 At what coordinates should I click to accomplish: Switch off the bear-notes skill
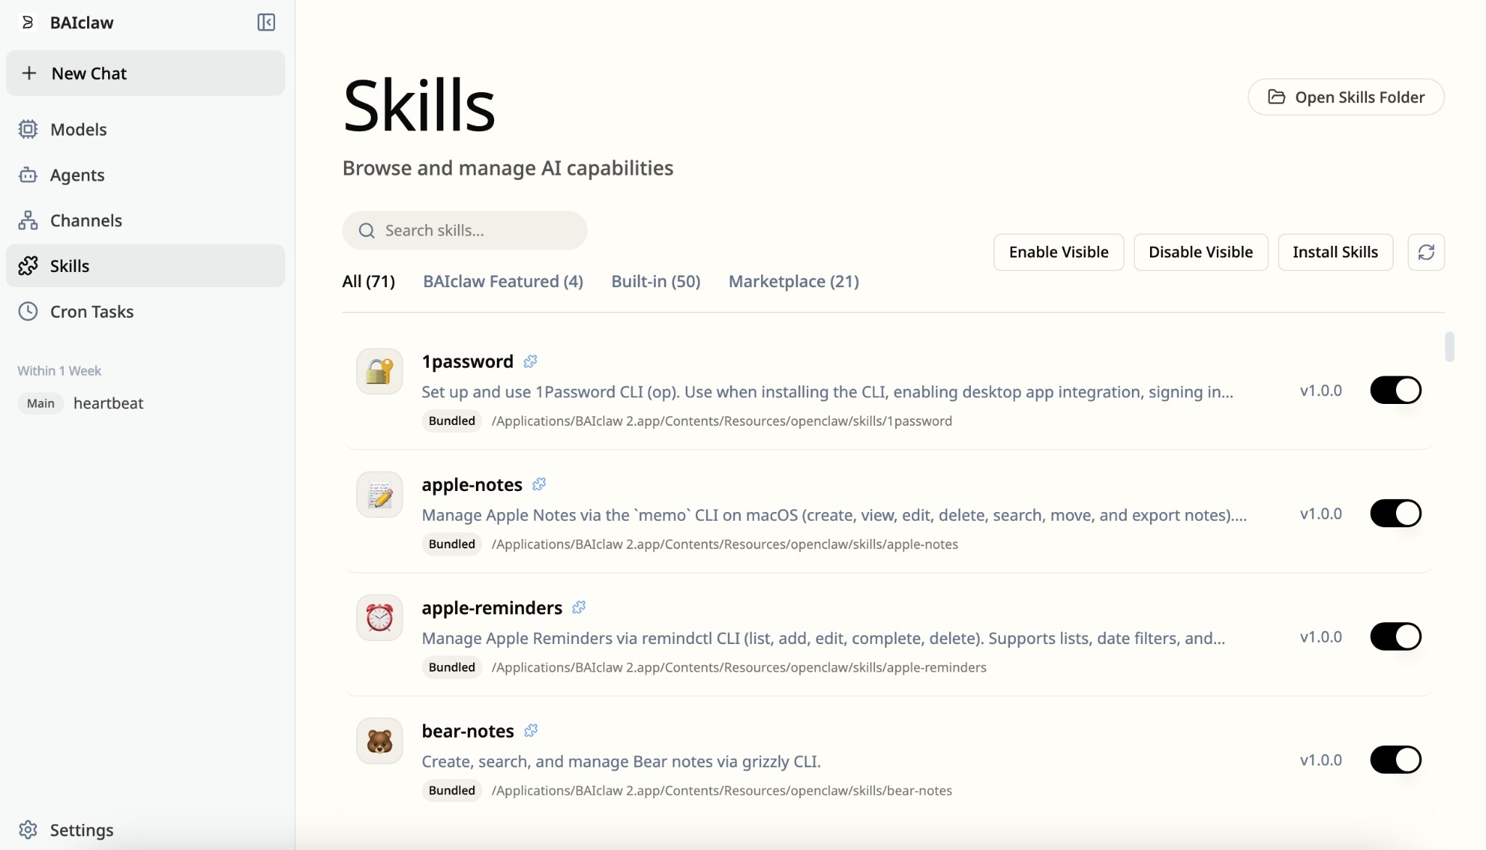point(1395,760)
